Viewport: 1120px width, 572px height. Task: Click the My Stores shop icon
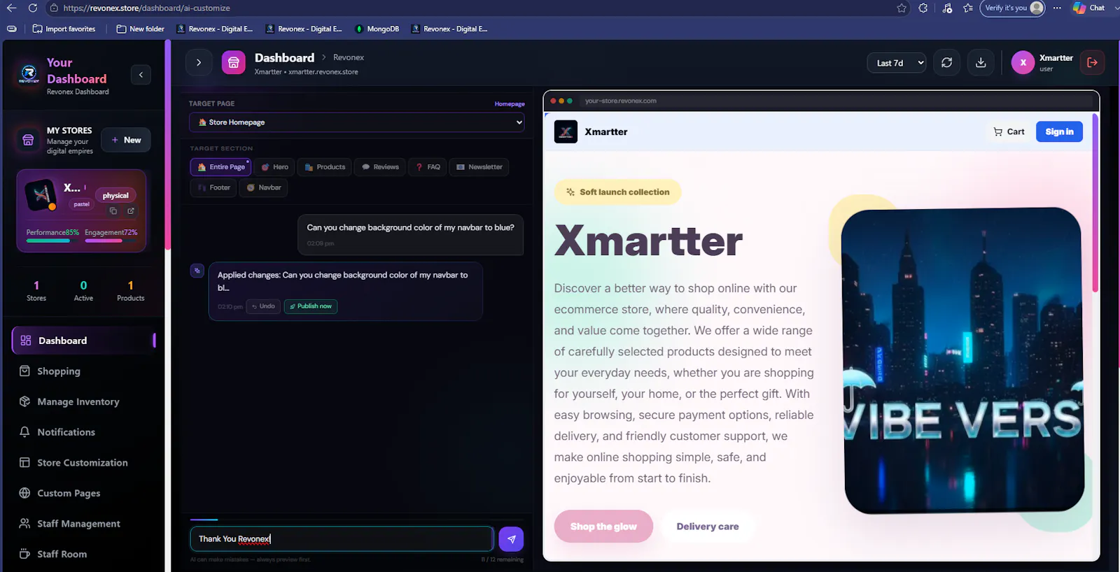(x=28, y=140)
